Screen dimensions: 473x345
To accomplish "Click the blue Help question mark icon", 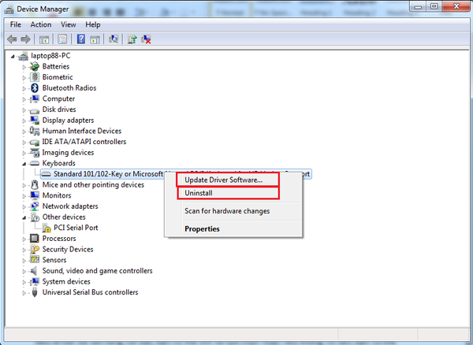I will [81, 39].
